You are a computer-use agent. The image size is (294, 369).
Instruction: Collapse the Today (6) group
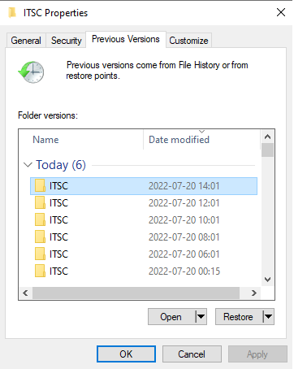click(x=28, y=165)
